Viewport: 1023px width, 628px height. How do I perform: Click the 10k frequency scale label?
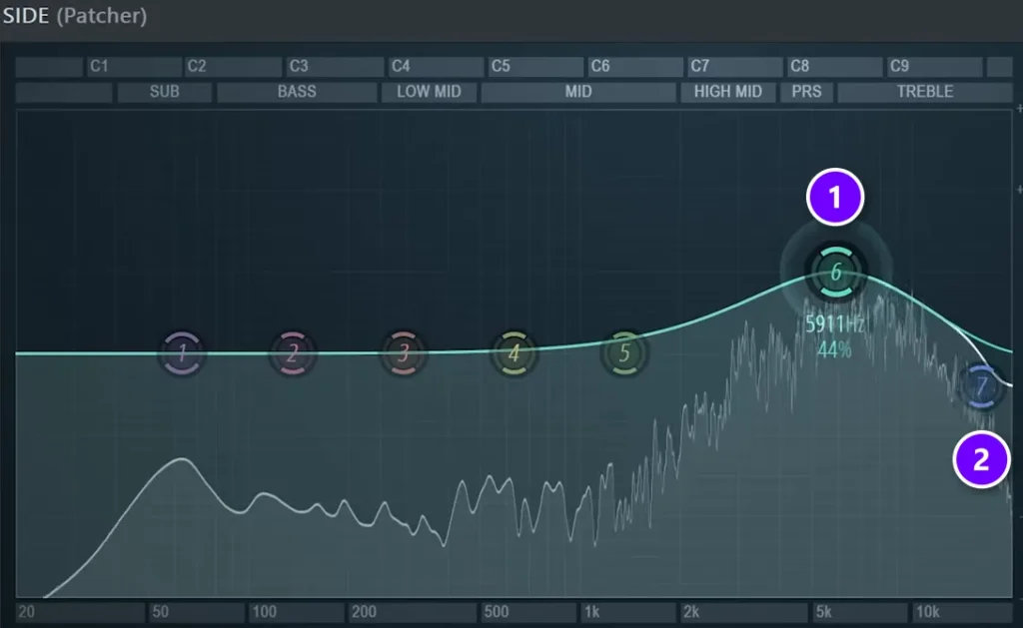928,612
